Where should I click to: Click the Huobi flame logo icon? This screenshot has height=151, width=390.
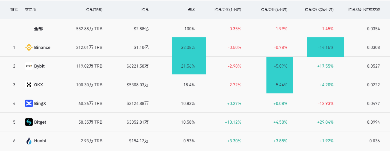[x=29, y=141]
